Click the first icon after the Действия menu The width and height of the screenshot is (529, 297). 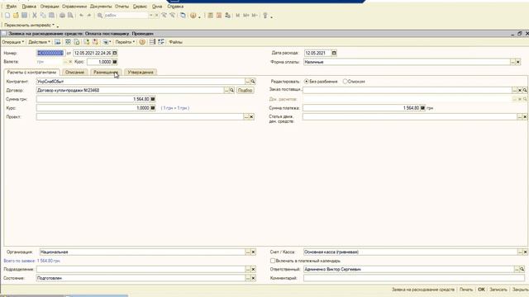pyautogui.click(x=58, y=42)
